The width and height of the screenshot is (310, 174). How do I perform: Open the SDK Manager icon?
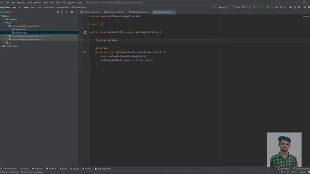[299, 7]
